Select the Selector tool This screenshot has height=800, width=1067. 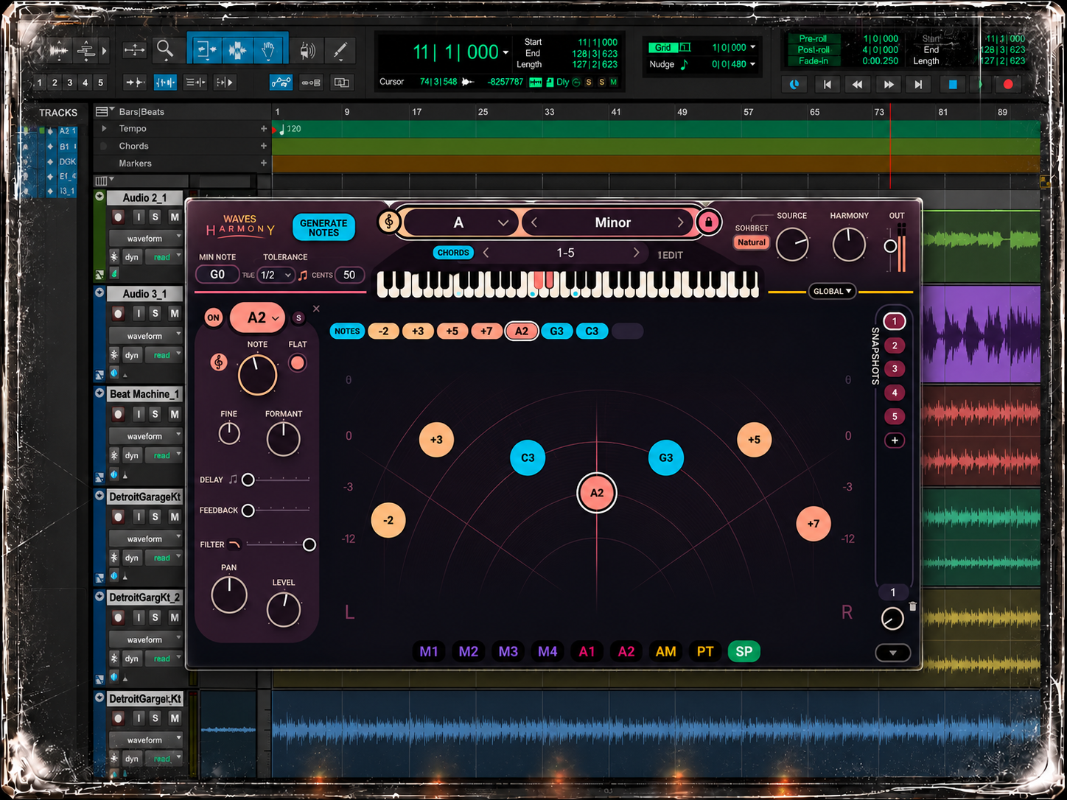[x=237, y=50]
